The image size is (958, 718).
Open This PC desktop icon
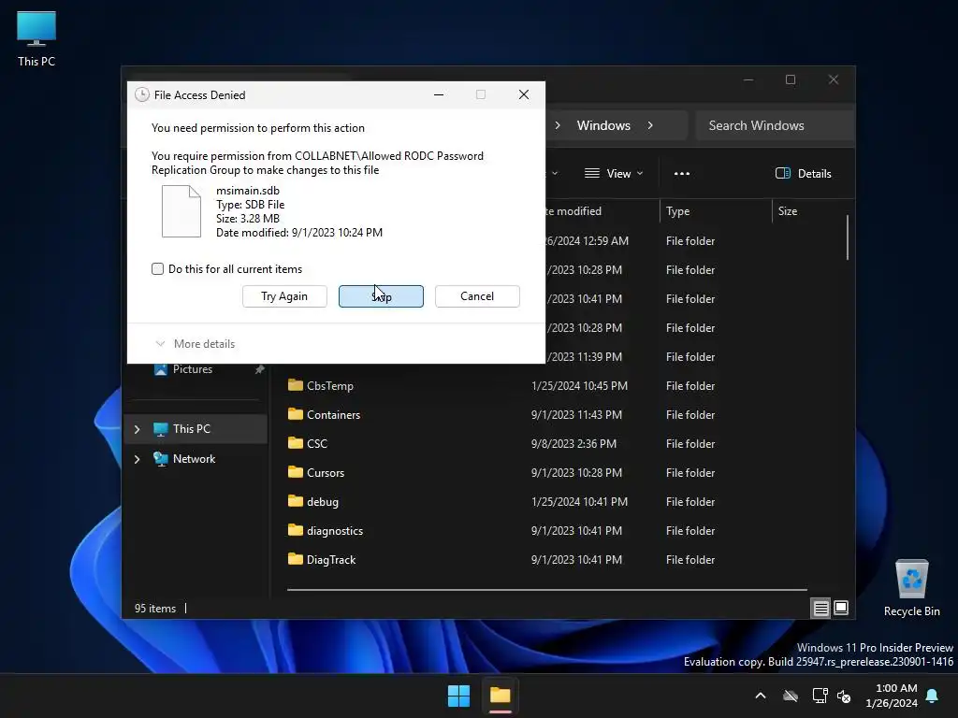[x=36, y=39]
